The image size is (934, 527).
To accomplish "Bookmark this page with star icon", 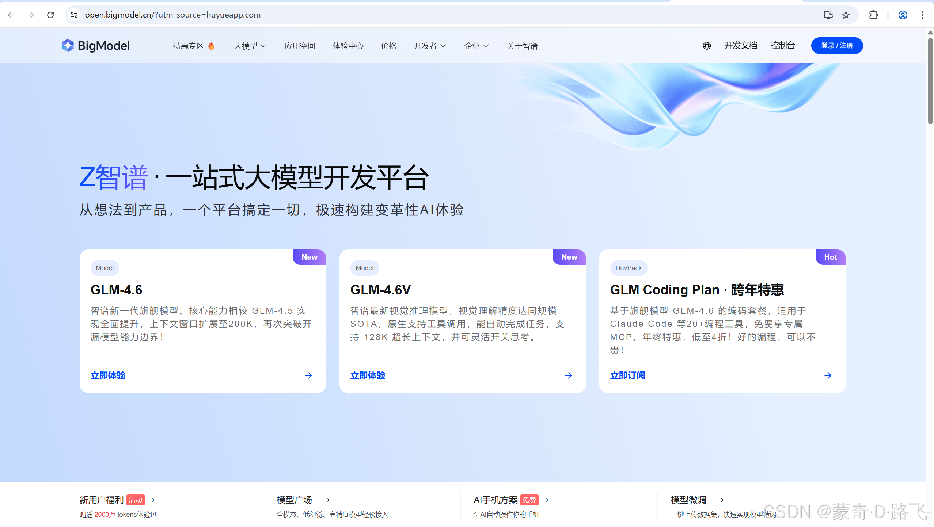I will coord(846,15).
